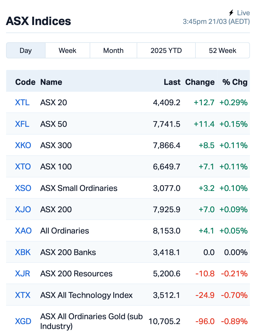Switch to the Month tab
Image resolution: width=256 pixels, height=333 pixels.
click(113, 51)
